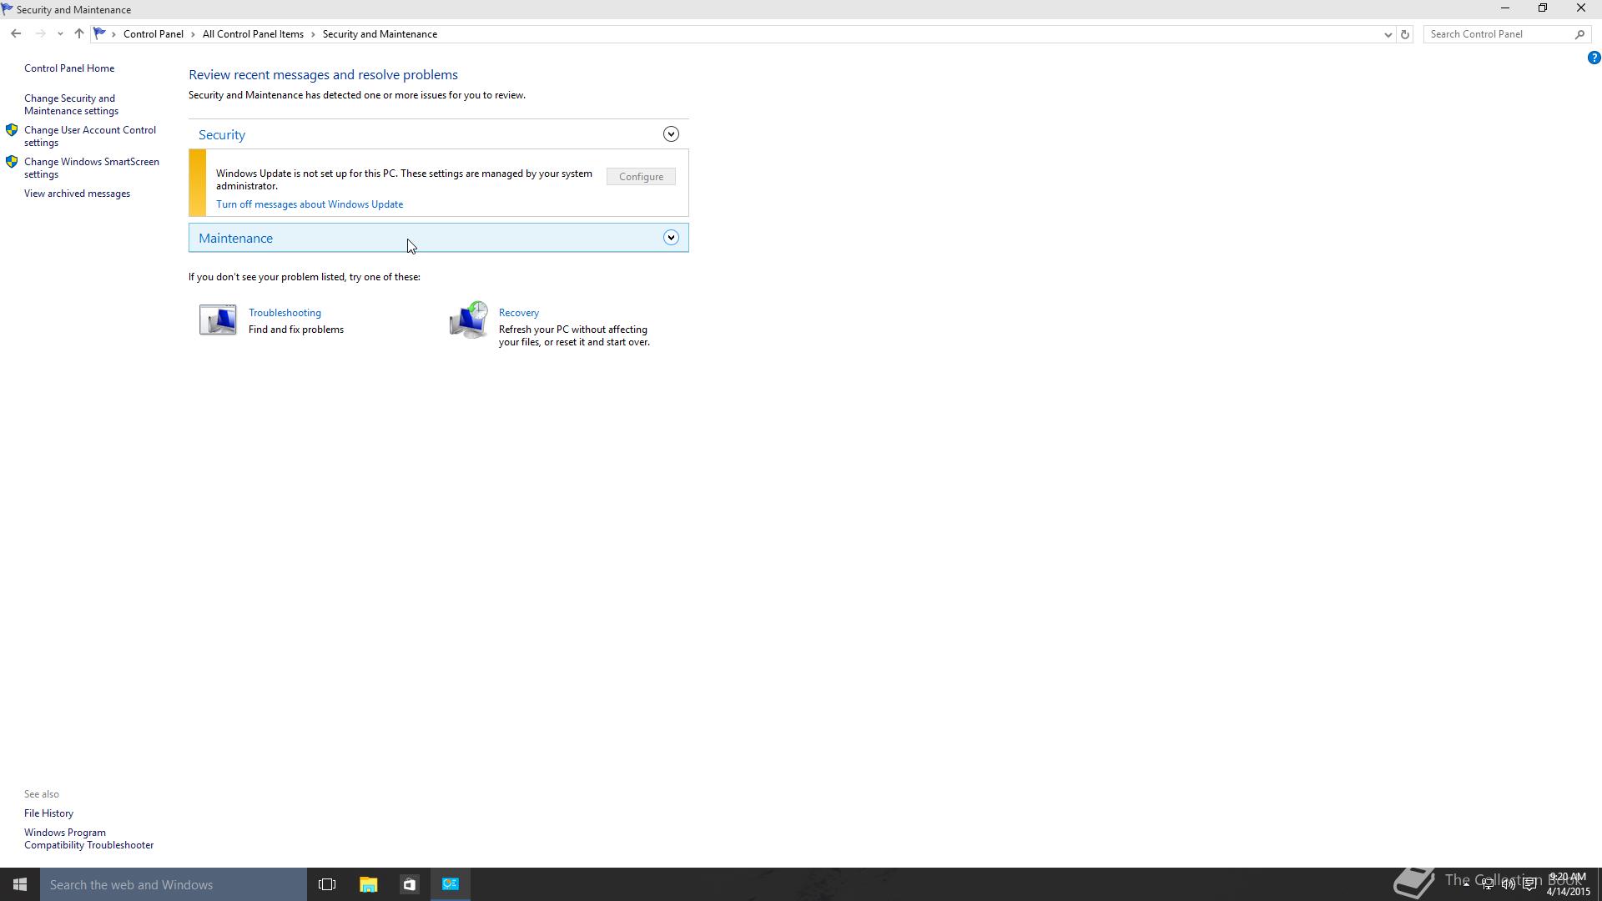Select All Control Panel Items breadcrumb

tap(253, 34)
